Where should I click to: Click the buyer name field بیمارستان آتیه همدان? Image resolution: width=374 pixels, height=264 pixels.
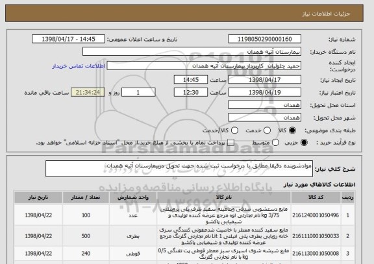click(192, 51)
